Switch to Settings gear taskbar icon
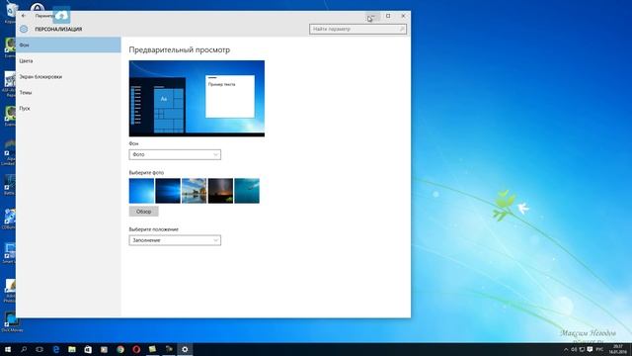The height and width of the screenshot is (356, 632). click(x=185, y=349)
